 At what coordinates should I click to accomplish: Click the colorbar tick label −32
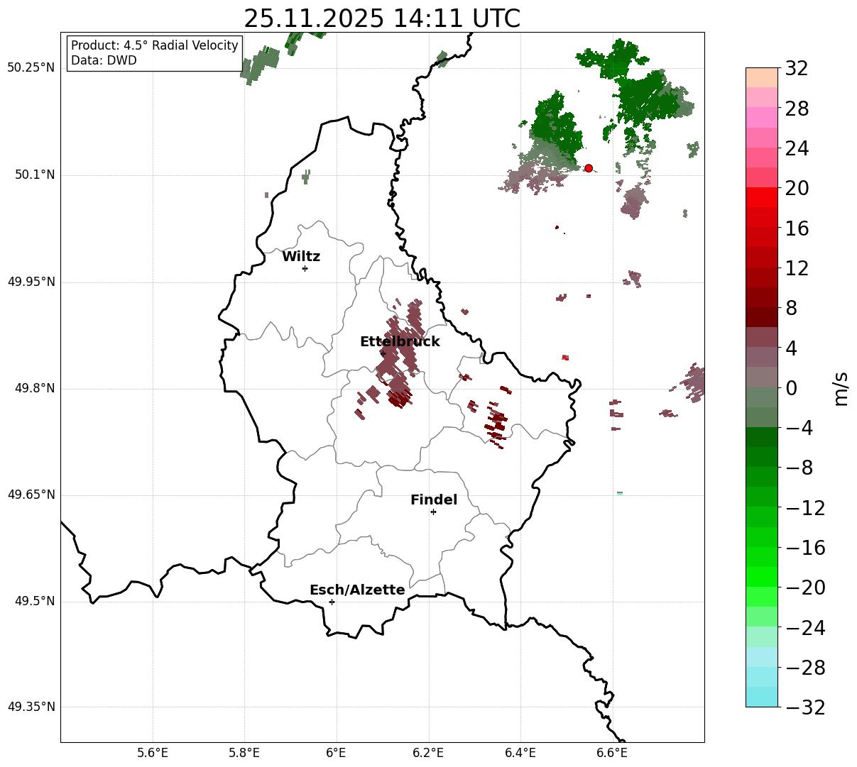point(805,707)
